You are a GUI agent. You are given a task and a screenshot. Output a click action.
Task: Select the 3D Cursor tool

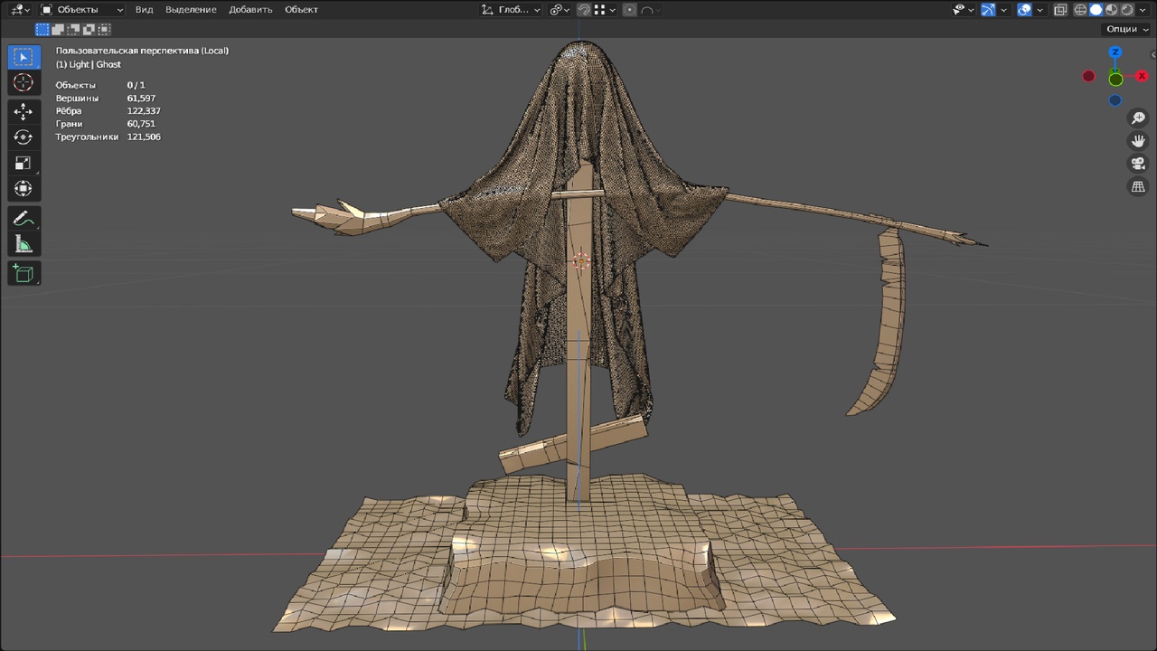(x=24, y=82)
